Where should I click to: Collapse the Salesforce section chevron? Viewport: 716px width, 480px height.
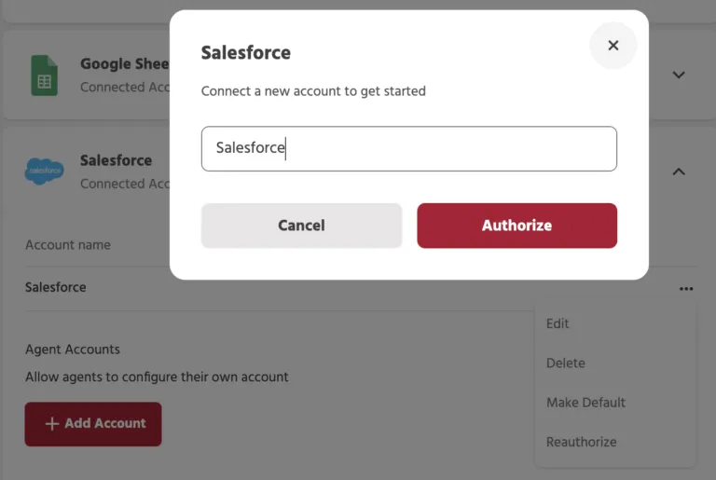coord(679,171)
